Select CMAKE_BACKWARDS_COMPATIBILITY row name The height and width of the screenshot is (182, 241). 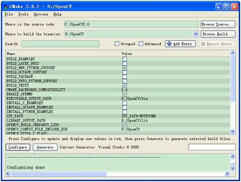[36, 90]
